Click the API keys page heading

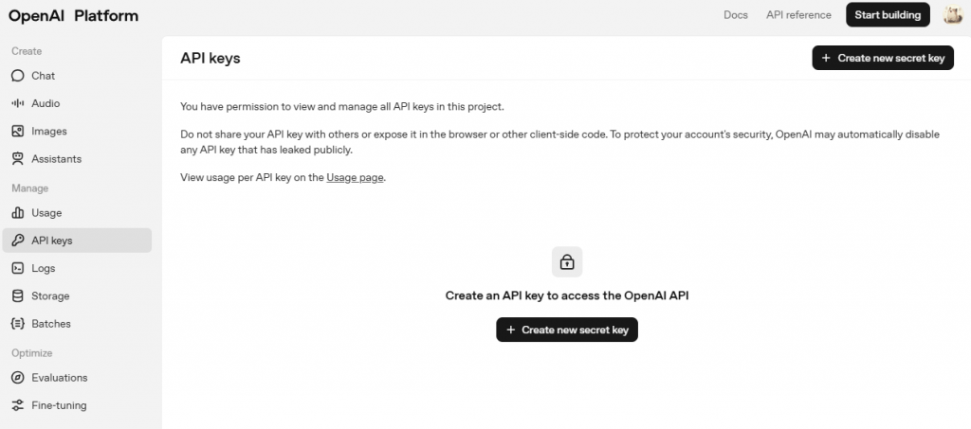tap(210, 58)
